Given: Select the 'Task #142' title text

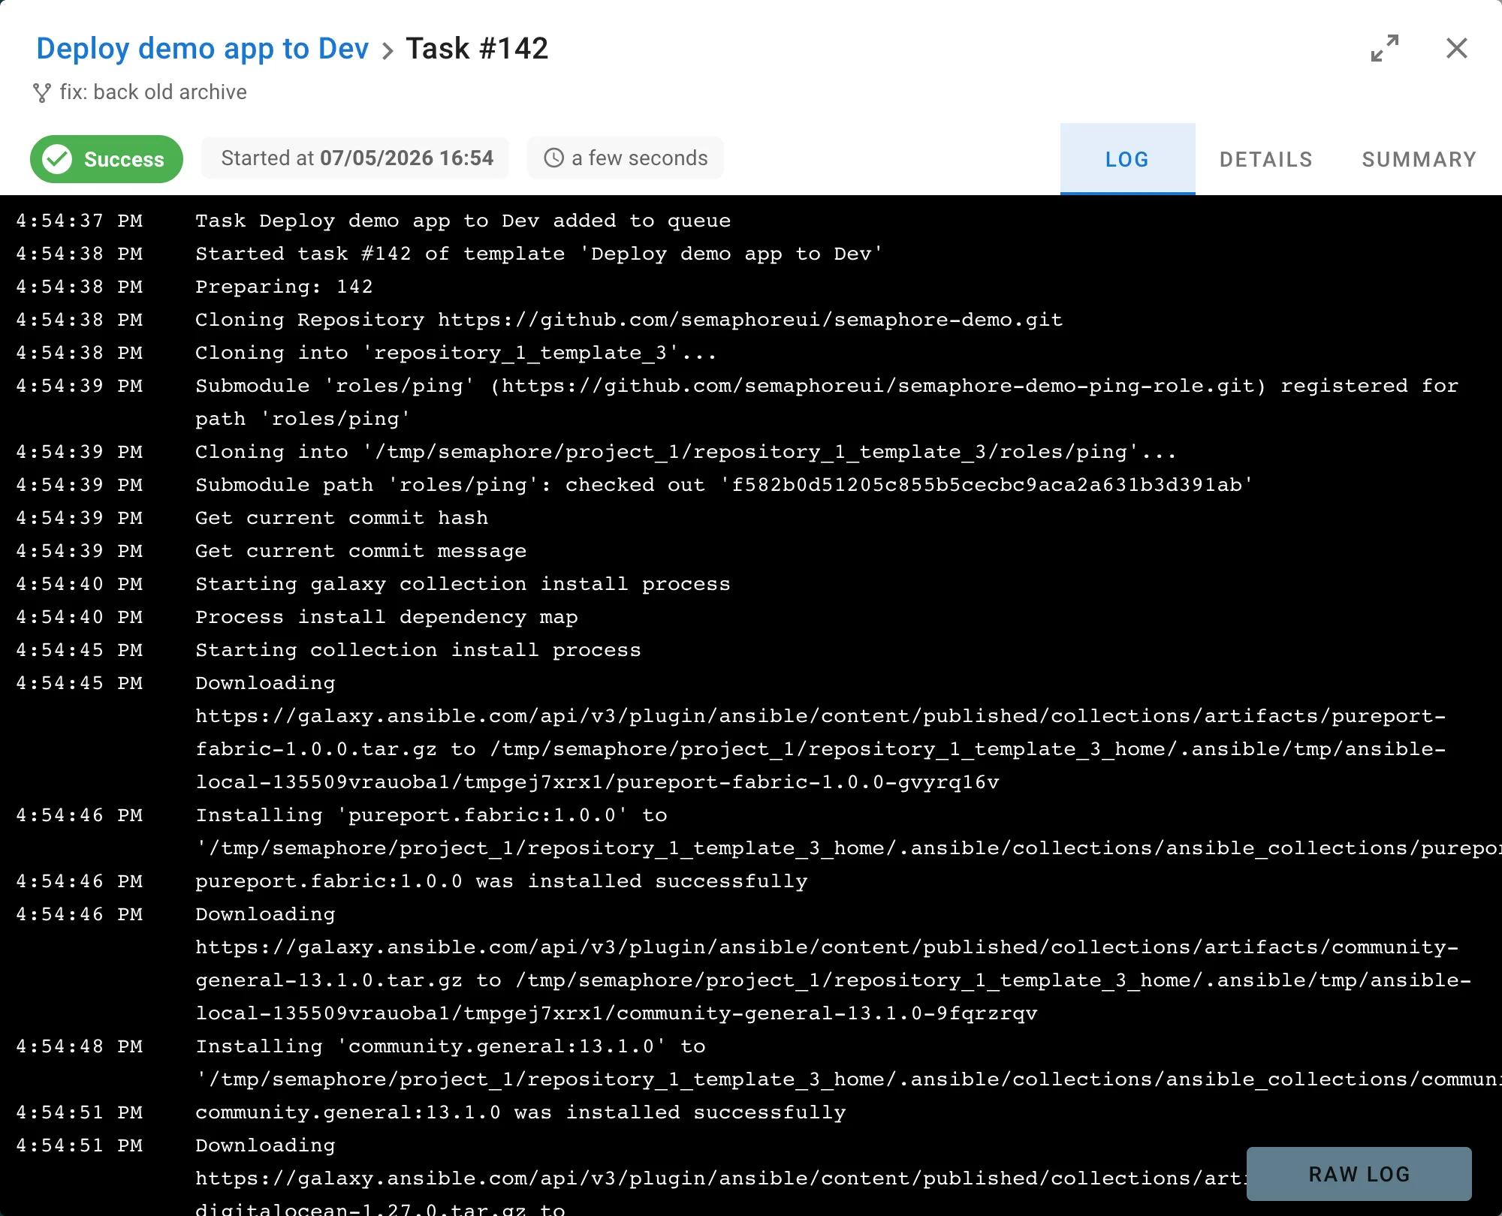Looking at the screenshot, I should (477, 48).
